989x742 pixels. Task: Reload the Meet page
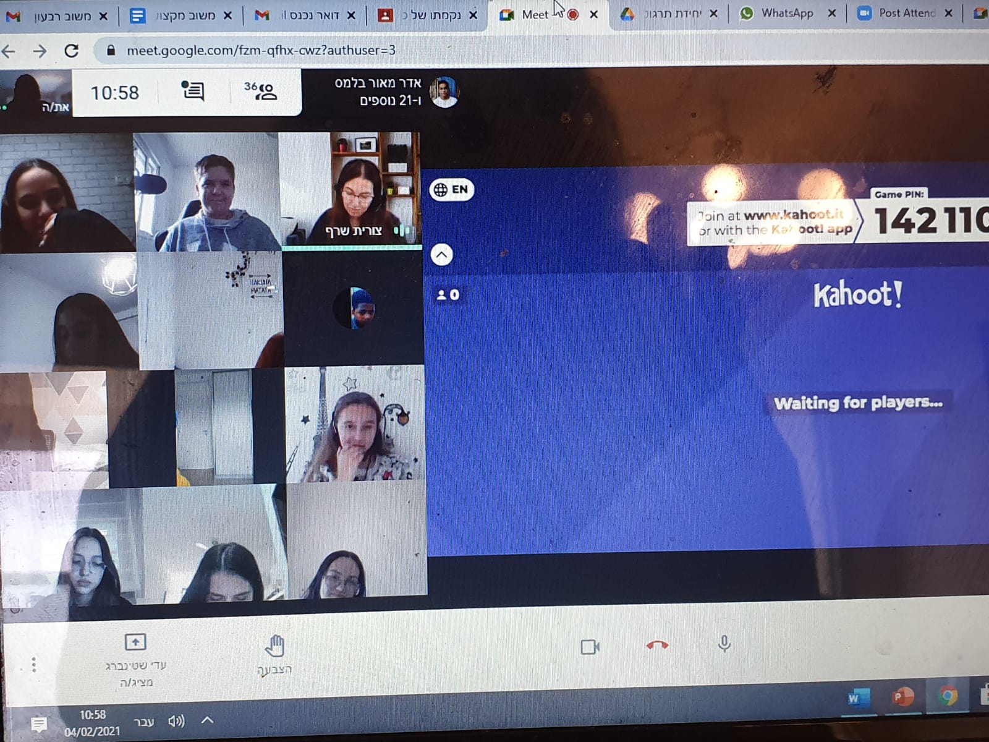[72, 51]
